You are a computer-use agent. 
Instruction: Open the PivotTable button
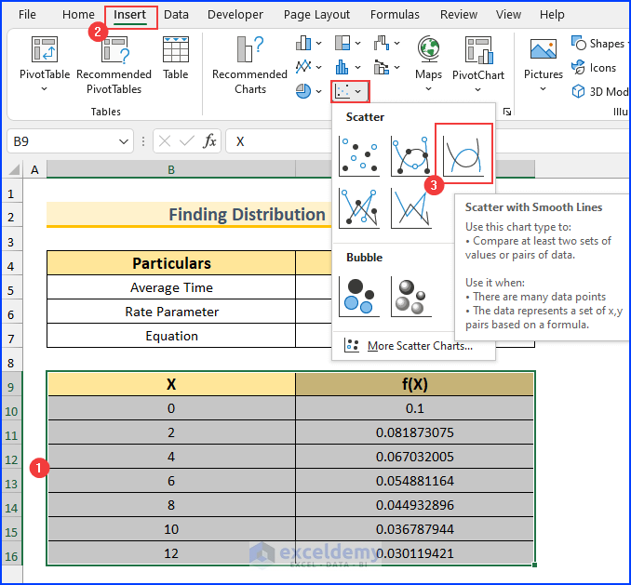[x=45, y=64]
